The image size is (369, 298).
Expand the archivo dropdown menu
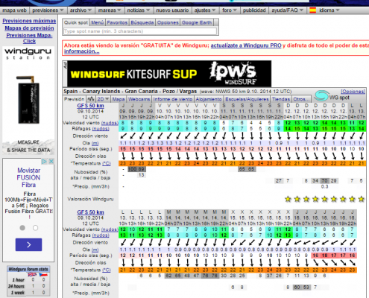(x=81, y=10)
